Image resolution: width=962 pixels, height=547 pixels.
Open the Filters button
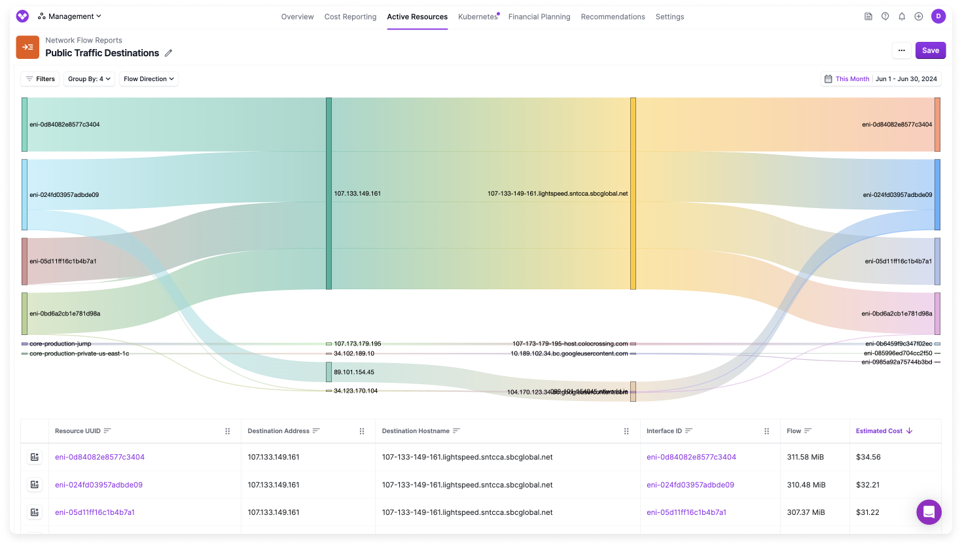(x=41, y=79)
